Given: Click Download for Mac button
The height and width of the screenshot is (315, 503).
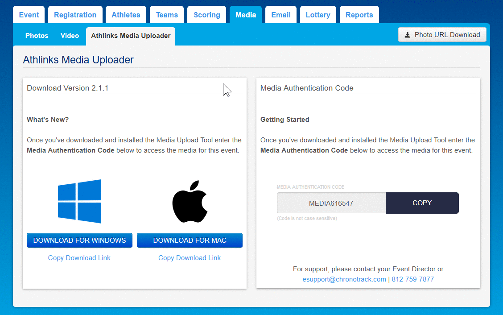Looking at the screenshot, I should [190, 240].
